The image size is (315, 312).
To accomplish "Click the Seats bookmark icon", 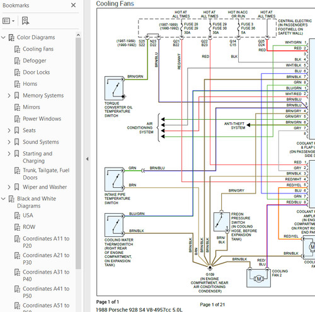I will click(17, 130).
